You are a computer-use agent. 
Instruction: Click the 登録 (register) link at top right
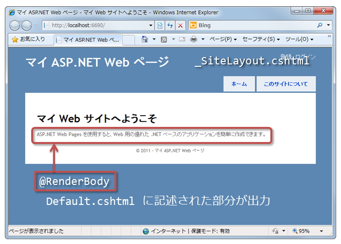pos(286,57)
